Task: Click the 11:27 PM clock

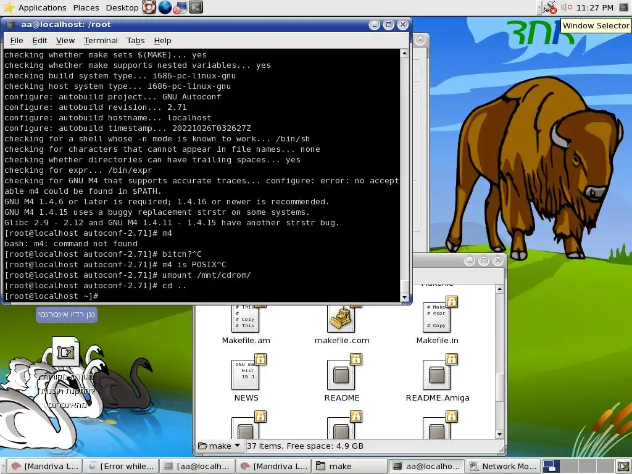Action: click(x=594, y=7)
